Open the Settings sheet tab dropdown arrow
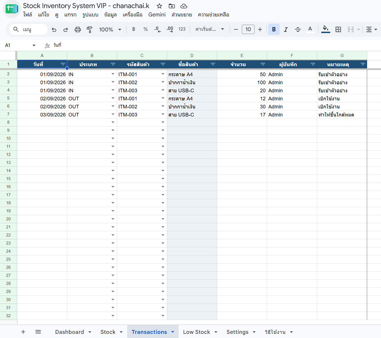 [254, 332]
